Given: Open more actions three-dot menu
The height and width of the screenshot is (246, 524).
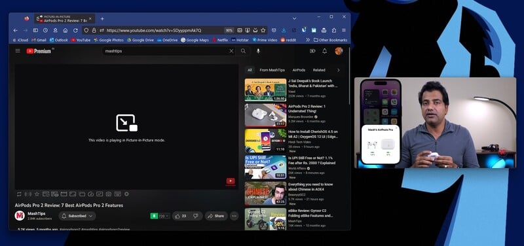Looking at the screenshot, I should 234,216.
